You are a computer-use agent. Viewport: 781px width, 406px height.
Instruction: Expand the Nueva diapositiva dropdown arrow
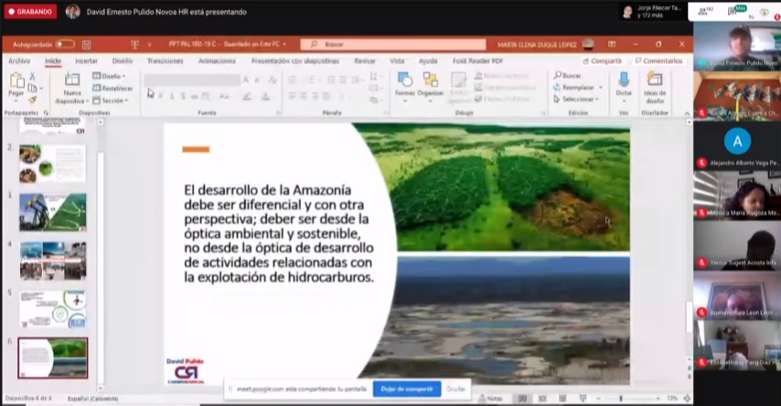[87, 101]
